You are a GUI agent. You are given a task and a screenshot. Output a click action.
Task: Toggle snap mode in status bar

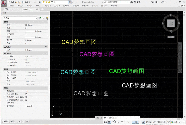[x=113, y=122]
